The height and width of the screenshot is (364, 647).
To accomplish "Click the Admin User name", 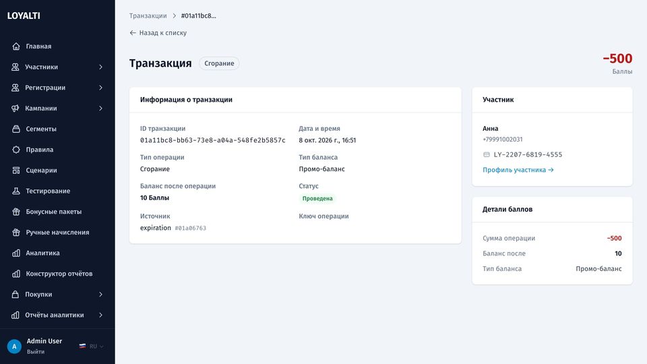I will [x=44, y=341].
